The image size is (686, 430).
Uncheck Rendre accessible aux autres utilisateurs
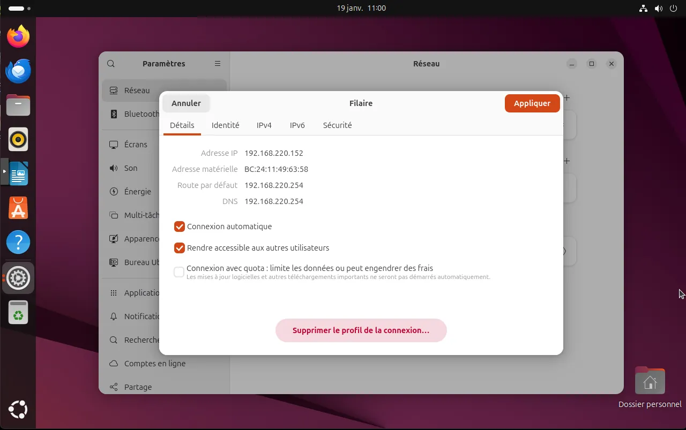[x=180, y=248]
